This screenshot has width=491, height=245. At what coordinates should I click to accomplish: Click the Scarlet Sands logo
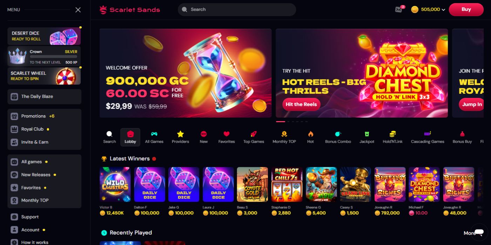click(129, 10)
